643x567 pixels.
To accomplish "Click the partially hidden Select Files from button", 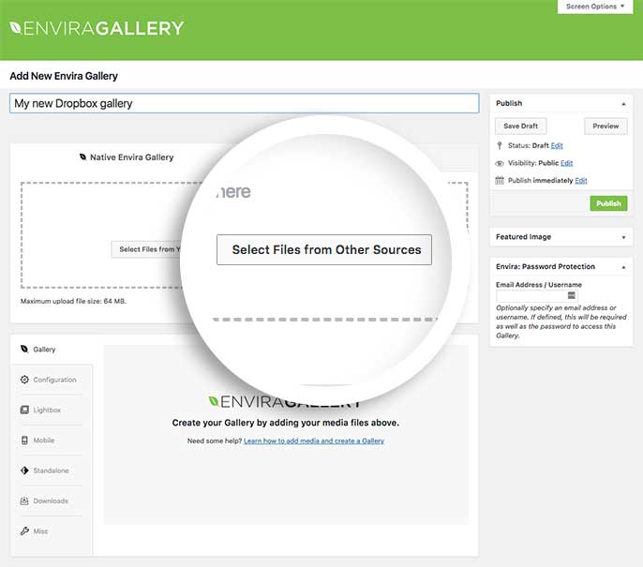I will (x=146, y=249).
